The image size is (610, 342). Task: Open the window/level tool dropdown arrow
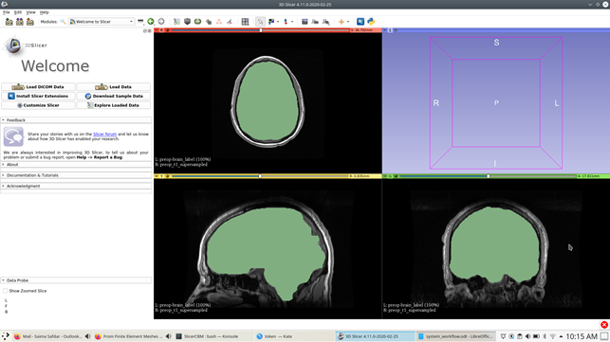[x=278, y=22]
